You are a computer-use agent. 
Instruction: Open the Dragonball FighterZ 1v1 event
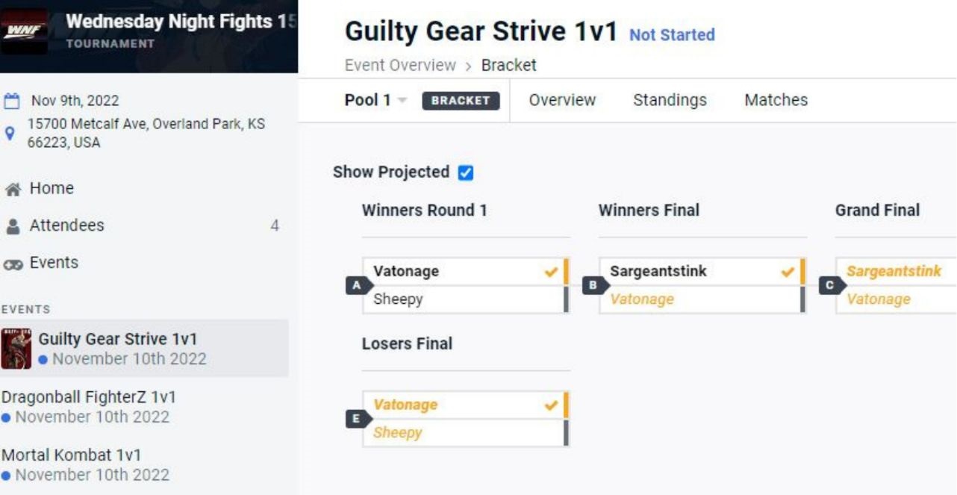tap(88, 397)
